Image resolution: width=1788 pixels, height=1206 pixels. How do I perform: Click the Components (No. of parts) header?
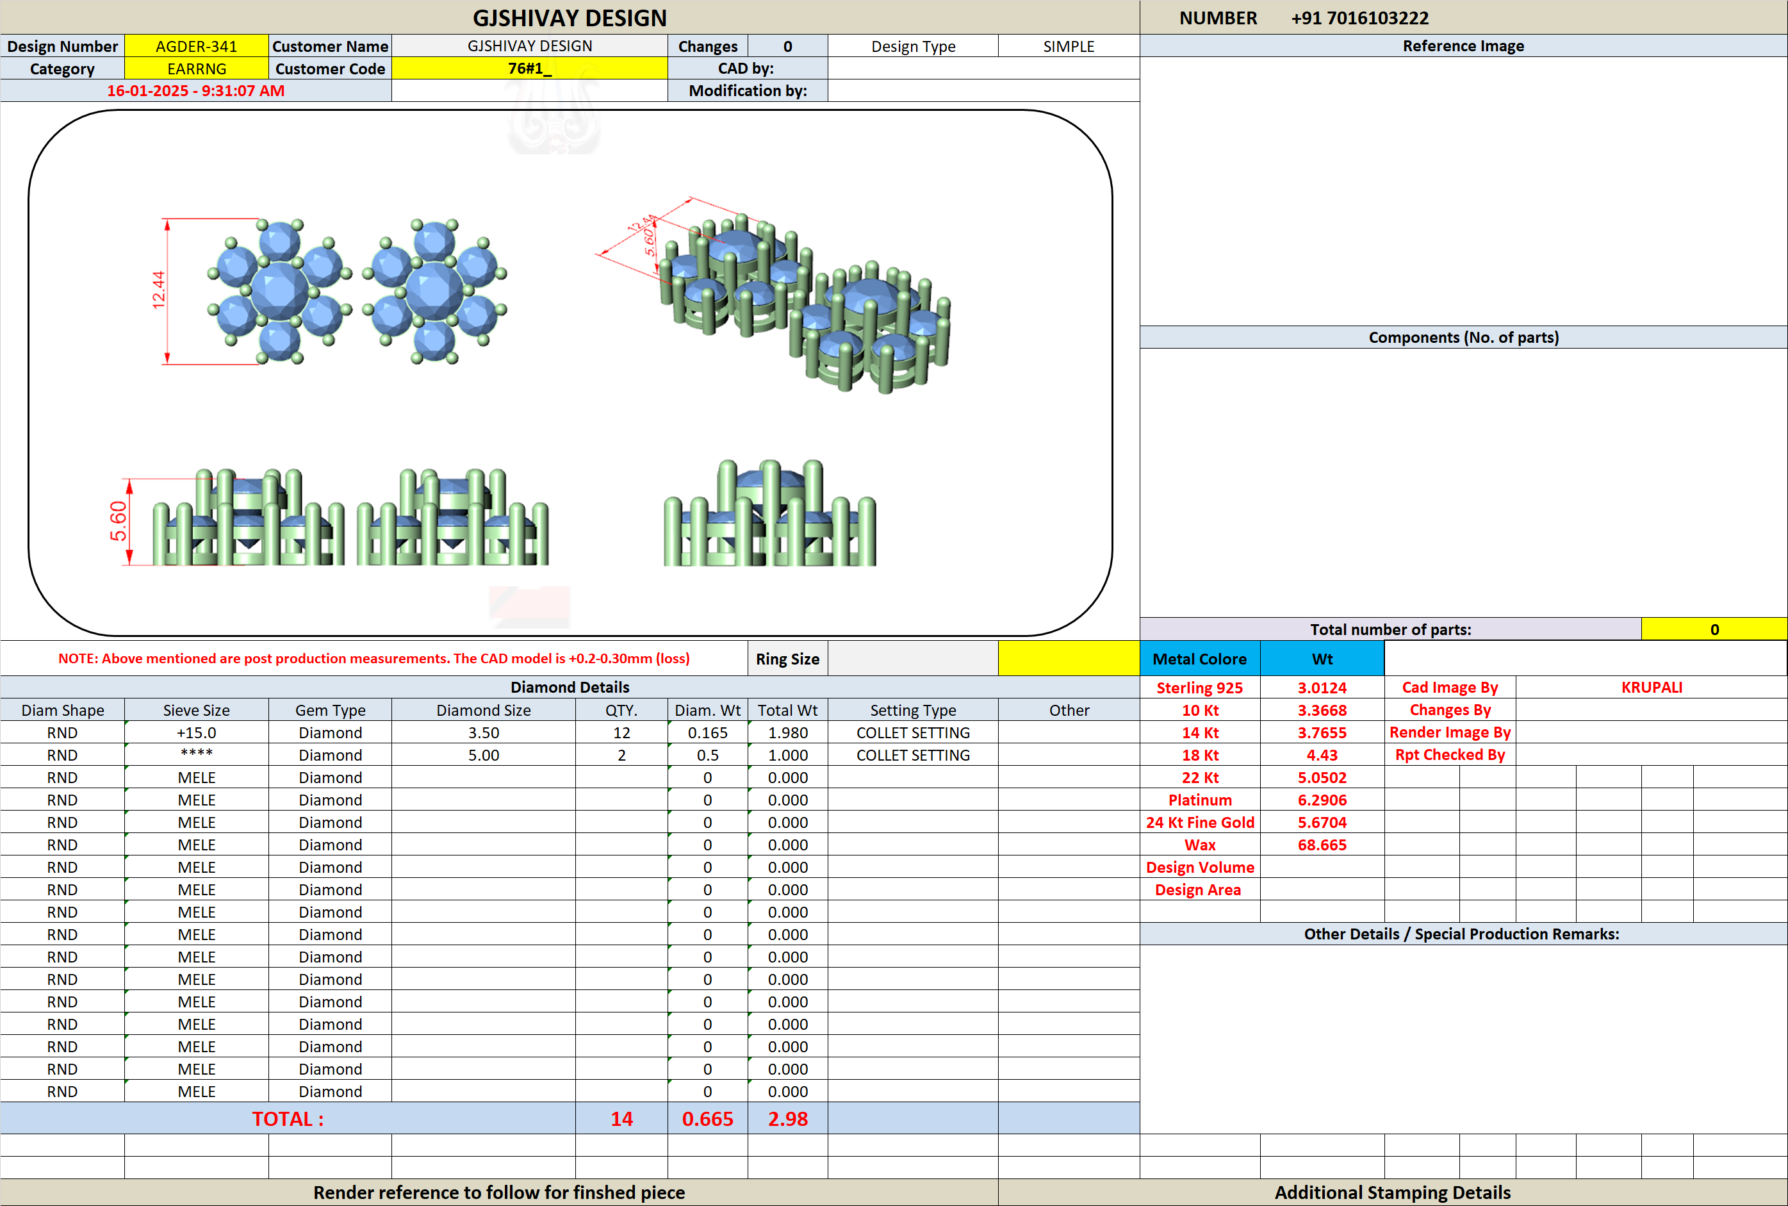tap(1463, 337)
